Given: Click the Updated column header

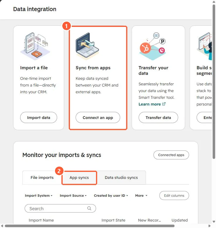Looking at the screenshot, I should 180,220.
